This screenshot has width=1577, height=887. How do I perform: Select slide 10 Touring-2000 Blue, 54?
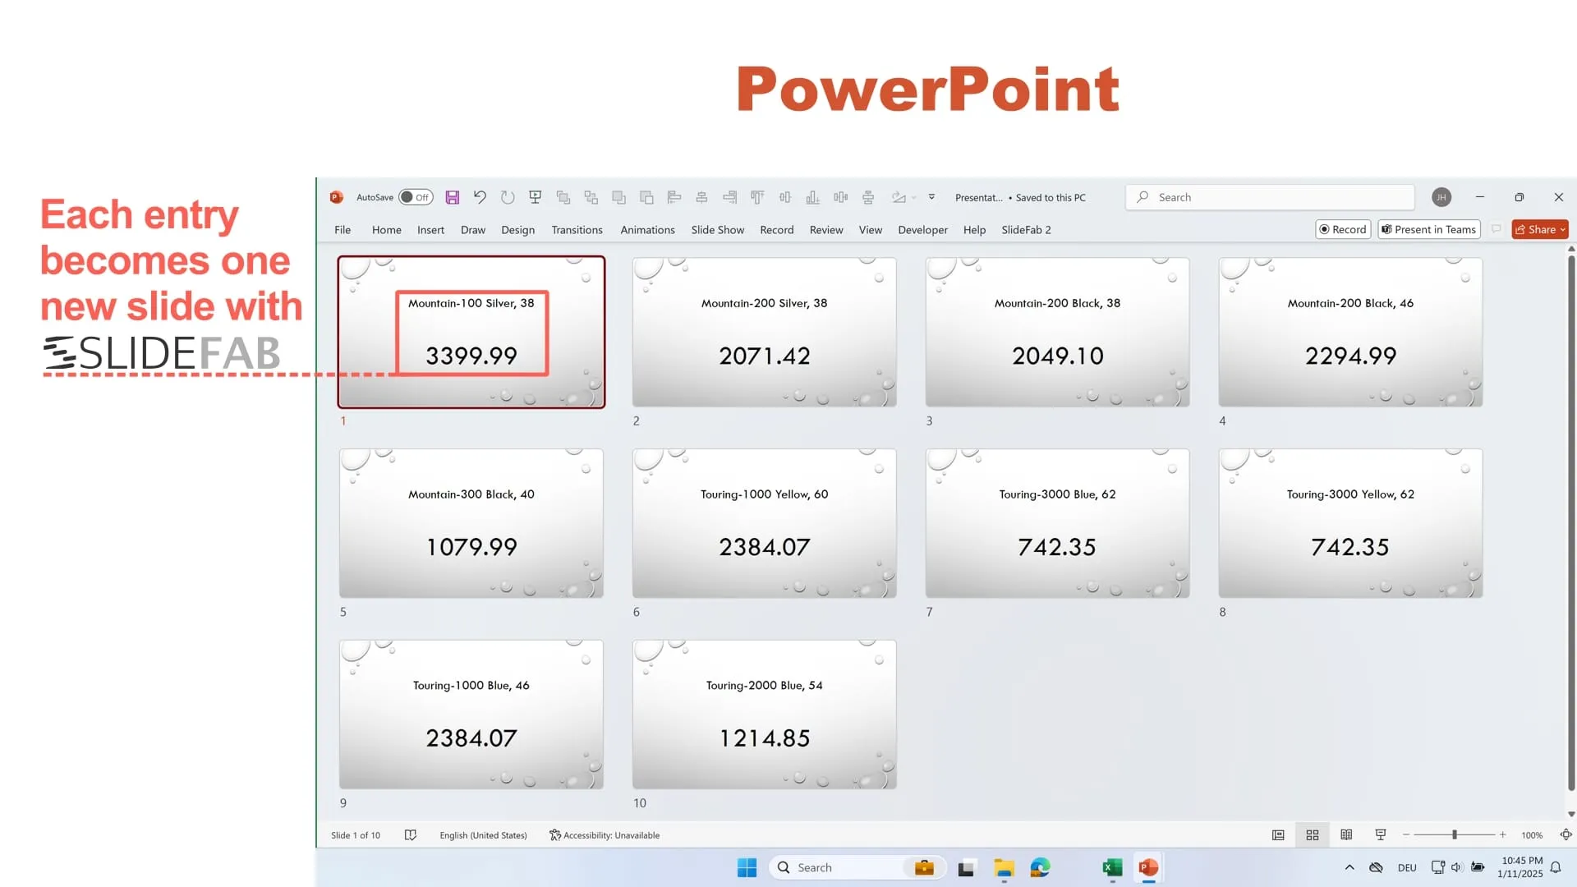(764, 715)
